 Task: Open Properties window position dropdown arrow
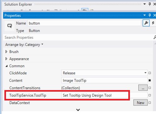click(145, 15)
